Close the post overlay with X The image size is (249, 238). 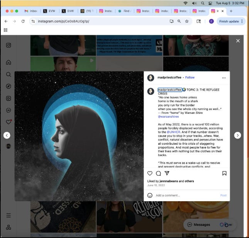pos(238,41)
